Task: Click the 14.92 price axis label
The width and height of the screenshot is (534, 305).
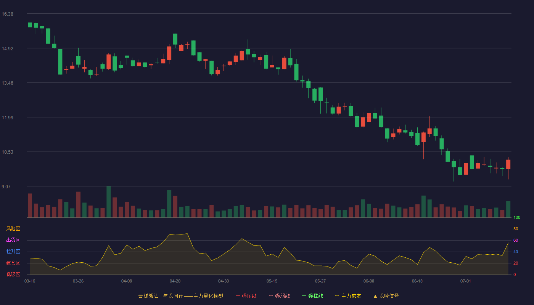Action: click(7, 49)
